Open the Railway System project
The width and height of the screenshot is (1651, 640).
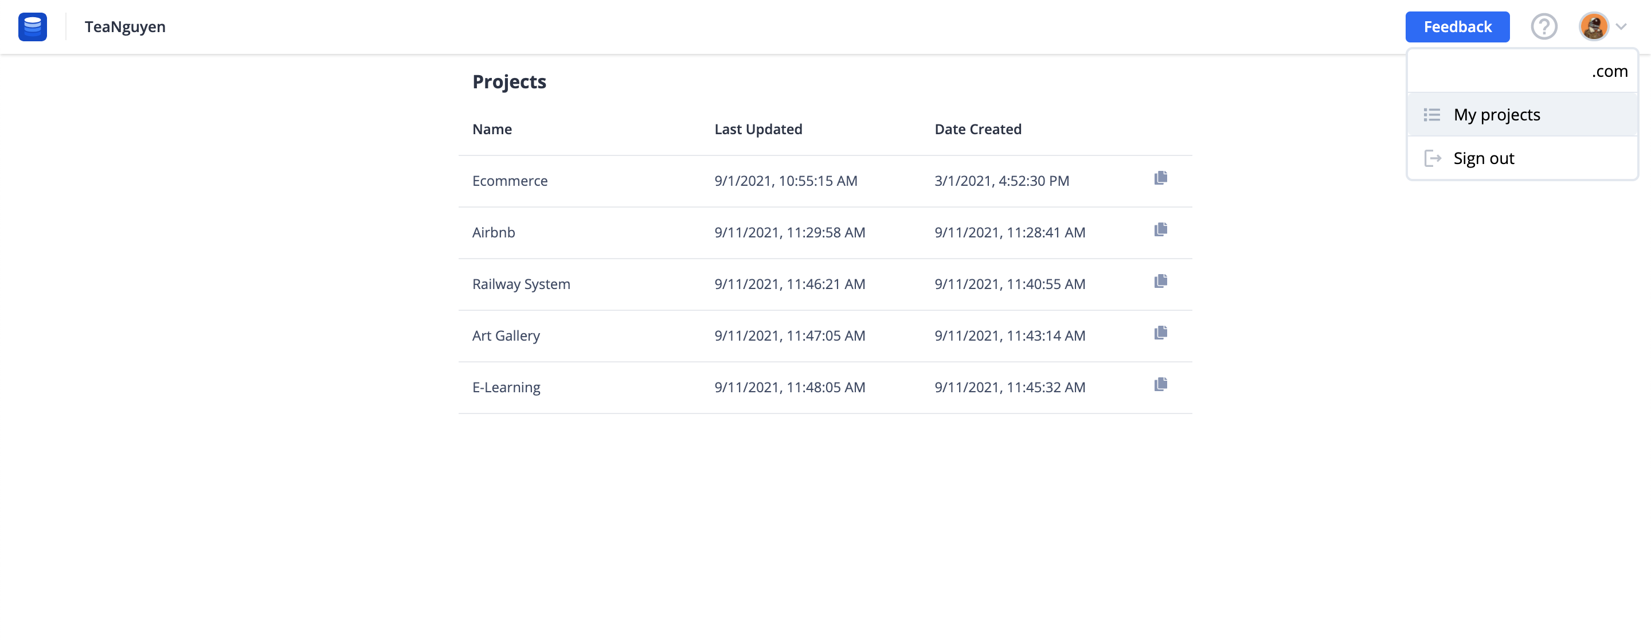click(x=521, y=284)
